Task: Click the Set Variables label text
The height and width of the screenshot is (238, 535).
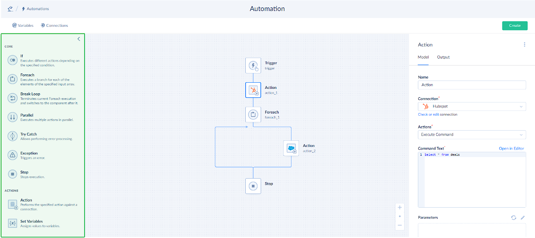Action: pyautogui.click(x=32, y=221)
